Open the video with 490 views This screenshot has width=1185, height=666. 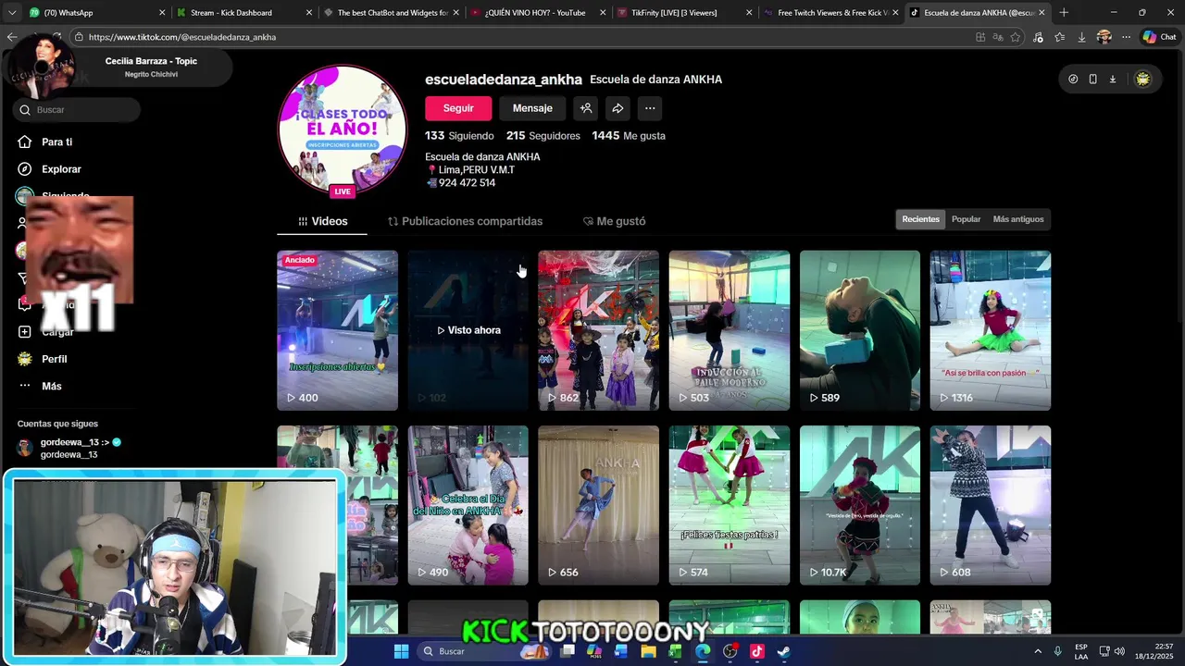[x=468, y=505]
